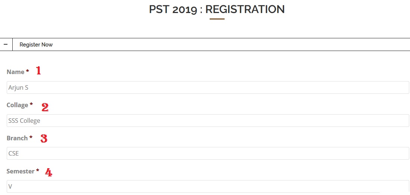Focus the Collage field with SSS College
The height and width of the screenshot is (195, 410).
pyautogui.click(x=208, y=121)
